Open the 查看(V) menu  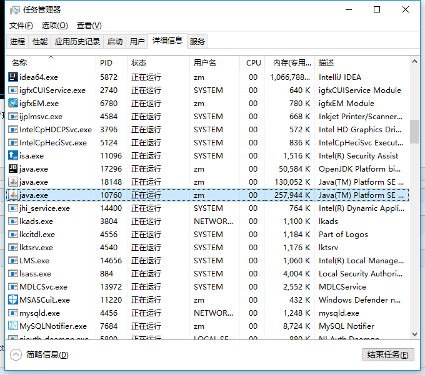[89, 26]
